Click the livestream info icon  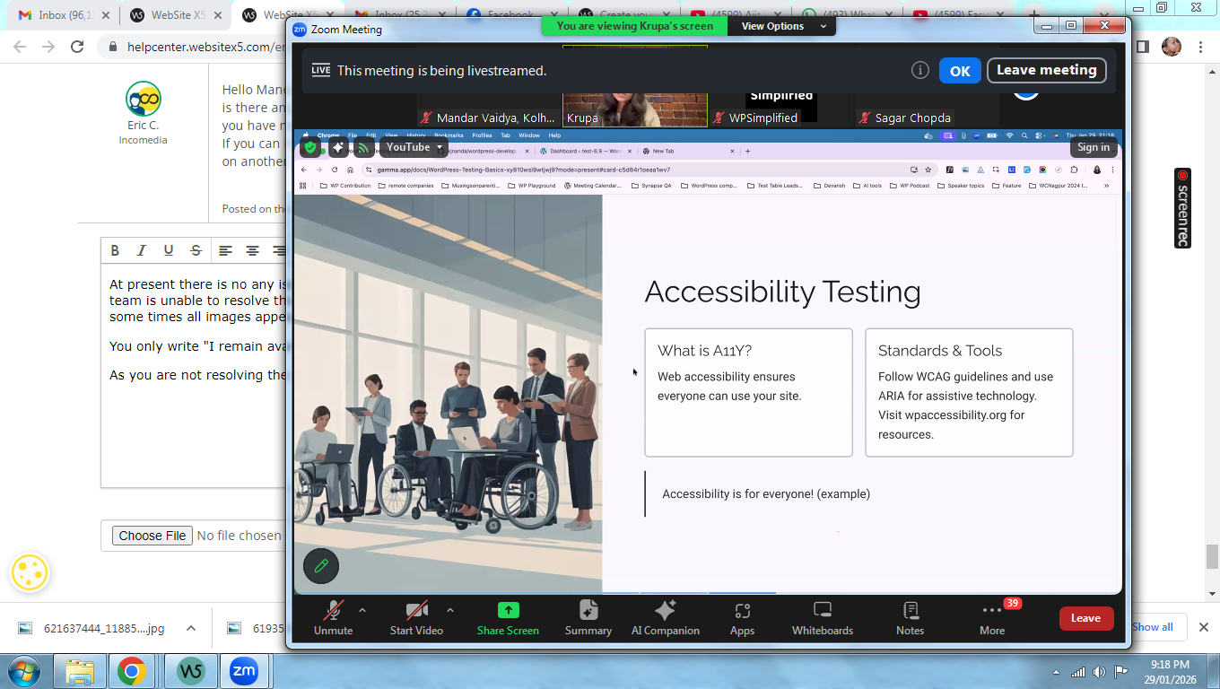tap(919, 70)
